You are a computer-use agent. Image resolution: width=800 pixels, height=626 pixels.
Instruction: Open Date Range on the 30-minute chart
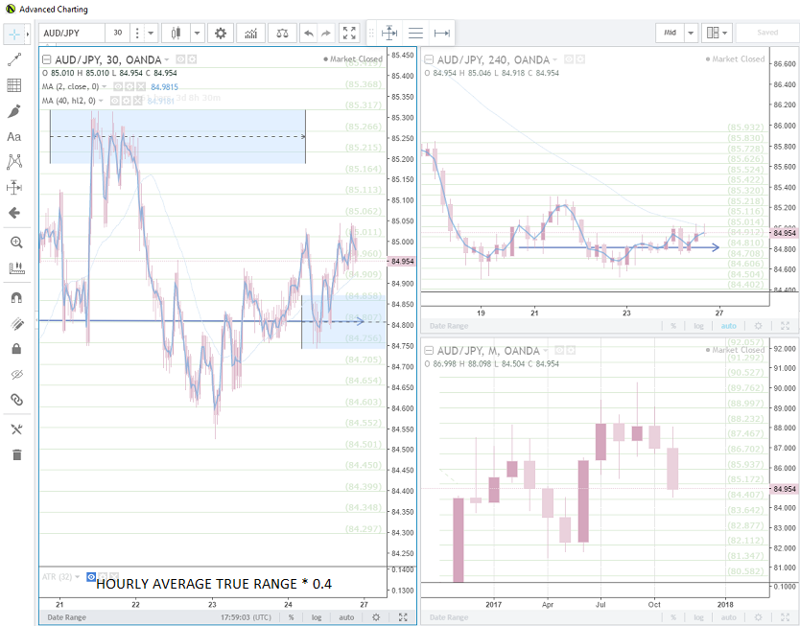67,617
